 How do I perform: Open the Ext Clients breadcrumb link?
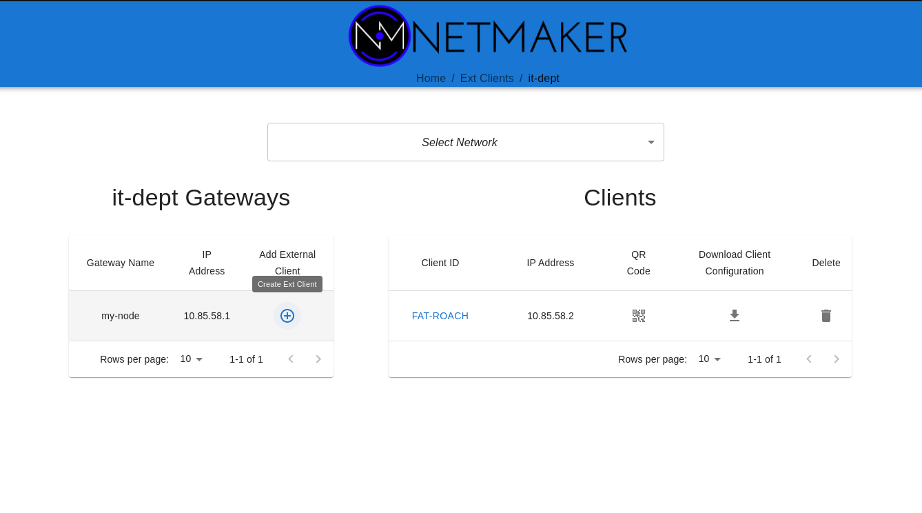click(x=486, y=79)
